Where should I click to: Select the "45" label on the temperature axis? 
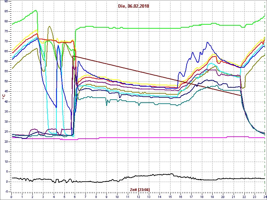tap(6, 92)
